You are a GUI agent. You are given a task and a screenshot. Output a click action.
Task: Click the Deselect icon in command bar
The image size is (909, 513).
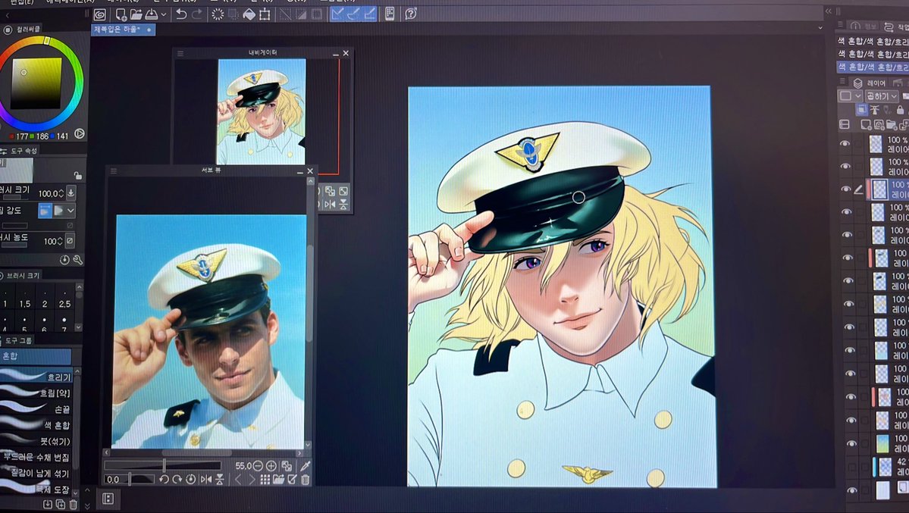285,14
